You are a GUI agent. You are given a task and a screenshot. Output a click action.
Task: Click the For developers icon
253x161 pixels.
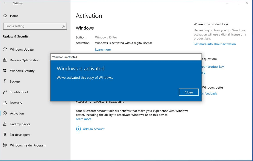(5, 135)
